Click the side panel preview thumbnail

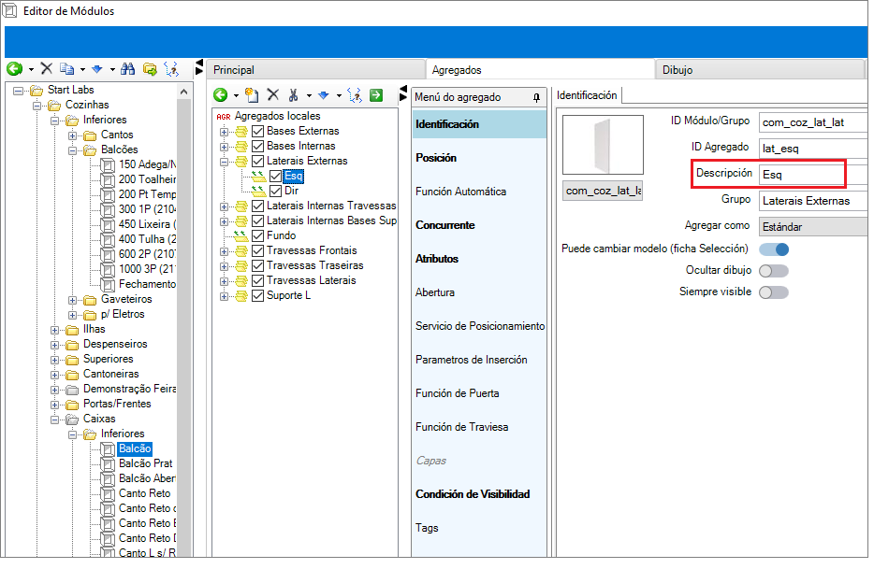tap(603, 145)
